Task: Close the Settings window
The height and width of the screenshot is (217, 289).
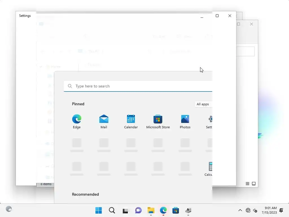Action: click(230, 16)
